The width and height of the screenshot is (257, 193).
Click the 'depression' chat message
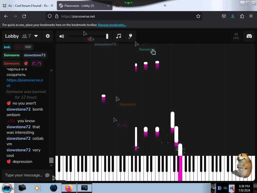22,162
